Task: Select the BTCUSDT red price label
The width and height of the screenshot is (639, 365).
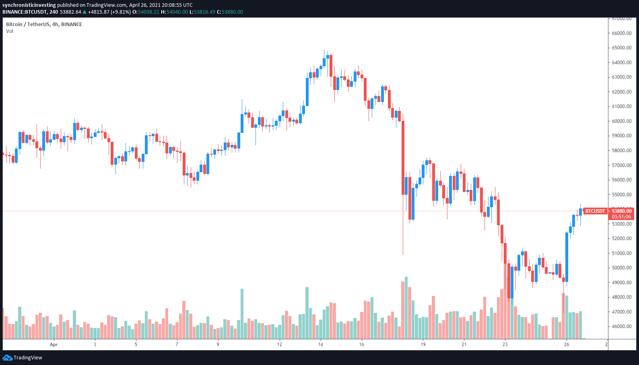Action: 595,211
